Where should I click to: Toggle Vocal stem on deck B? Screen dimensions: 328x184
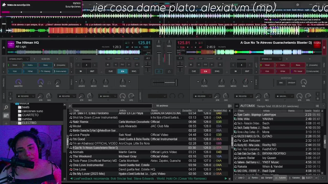(x=267, y=65)
